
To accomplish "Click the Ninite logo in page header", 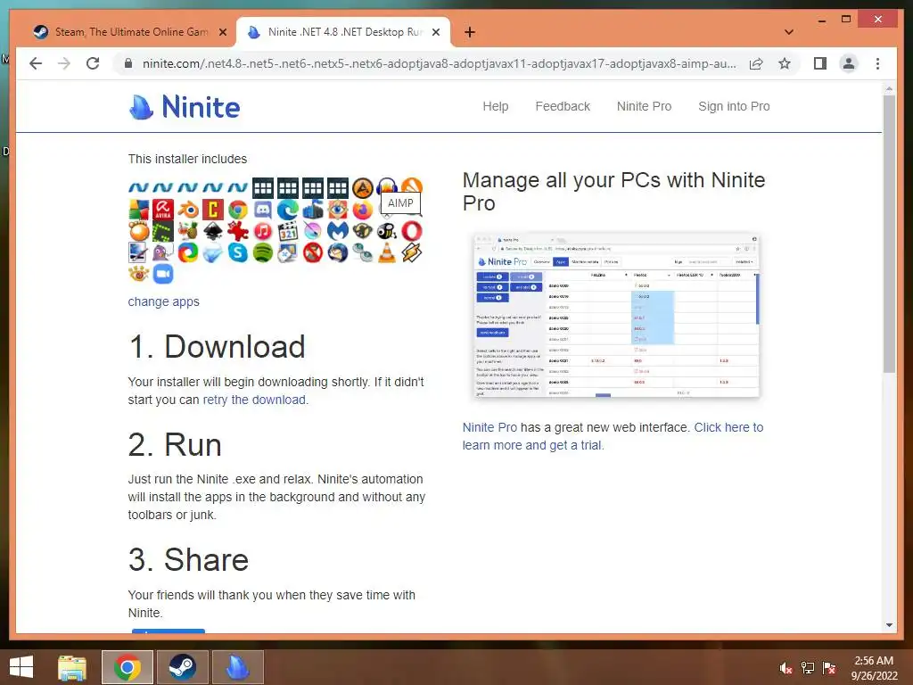I will pos(184,107).
